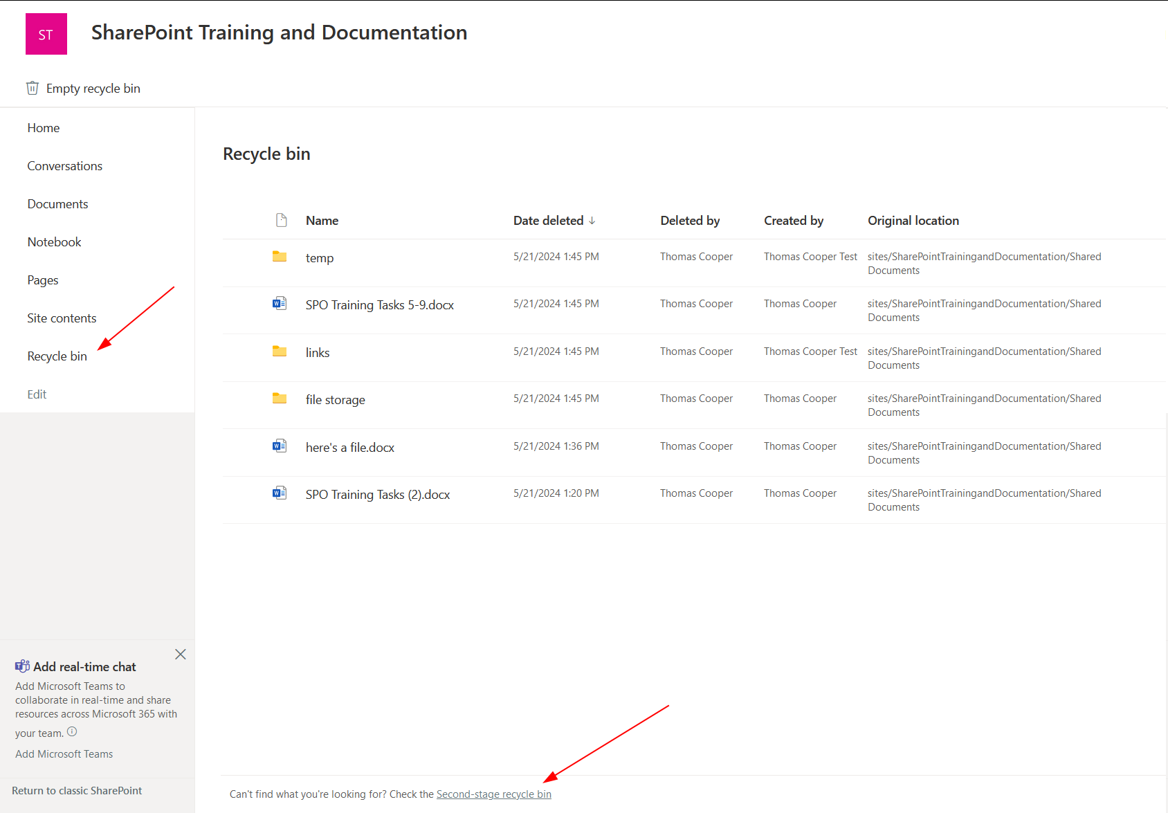Image resolution: width=1168 pixels, height=813 pixels.
Task: Open the Deleted by column header menu
Action: click(x=690, y=221)
